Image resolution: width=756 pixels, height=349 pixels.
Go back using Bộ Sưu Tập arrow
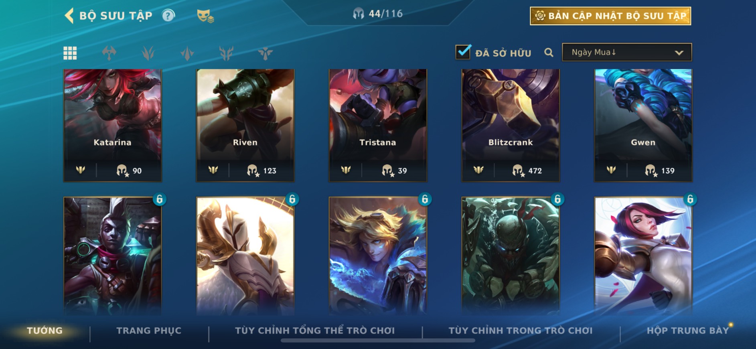[69, 16]
